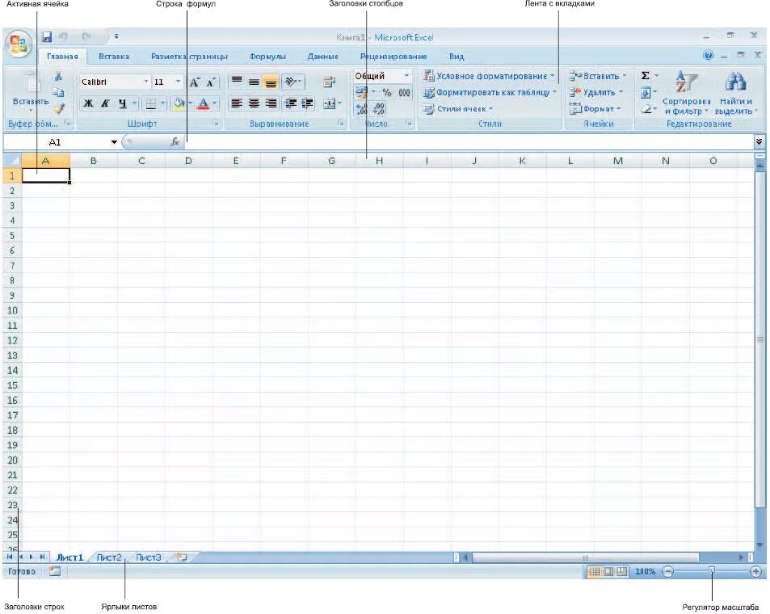Increase font size with A-up icon
The width and height of the screenshot is (770, 614).
click(195, 82)
